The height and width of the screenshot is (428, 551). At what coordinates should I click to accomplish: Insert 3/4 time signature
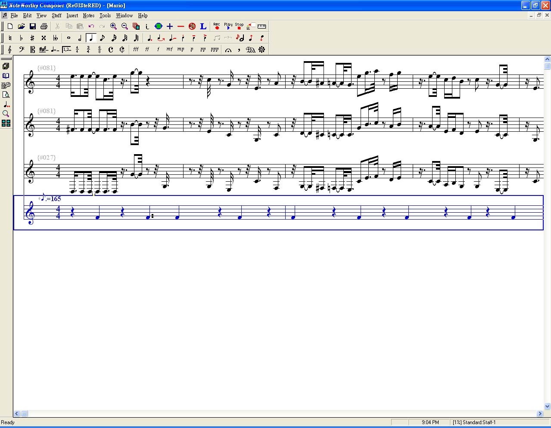tap(88, 50)
